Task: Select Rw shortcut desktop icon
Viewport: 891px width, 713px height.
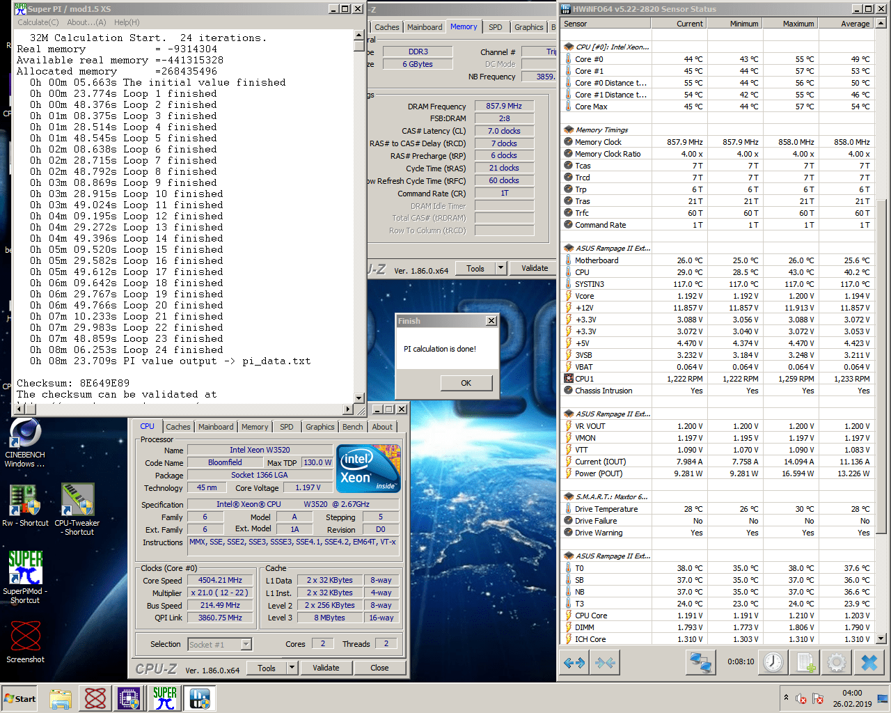Action: (x=25, y=505)
